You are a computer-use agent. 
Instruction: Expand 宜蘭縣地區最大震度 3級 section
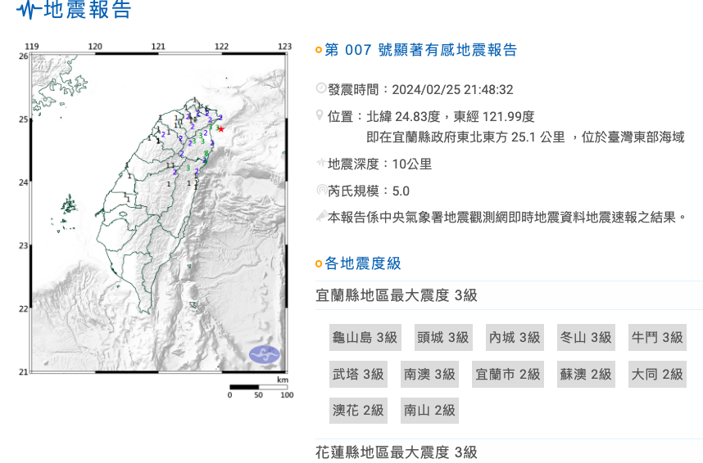click(x=509, y=295)
